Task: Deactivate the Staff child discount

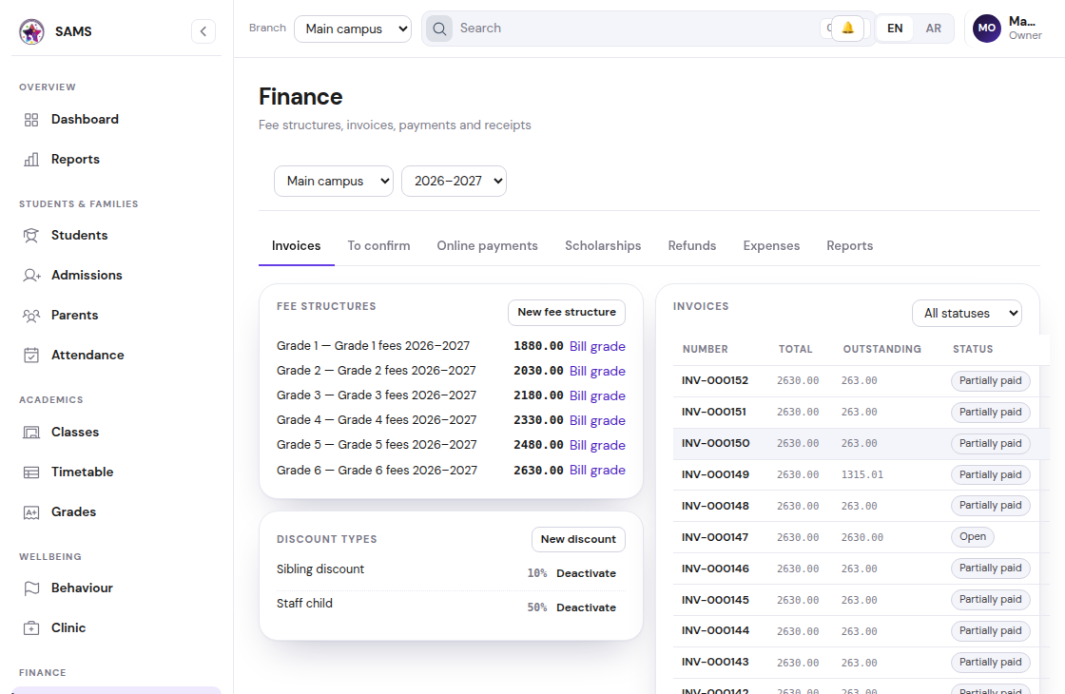Action: point(586,607)
